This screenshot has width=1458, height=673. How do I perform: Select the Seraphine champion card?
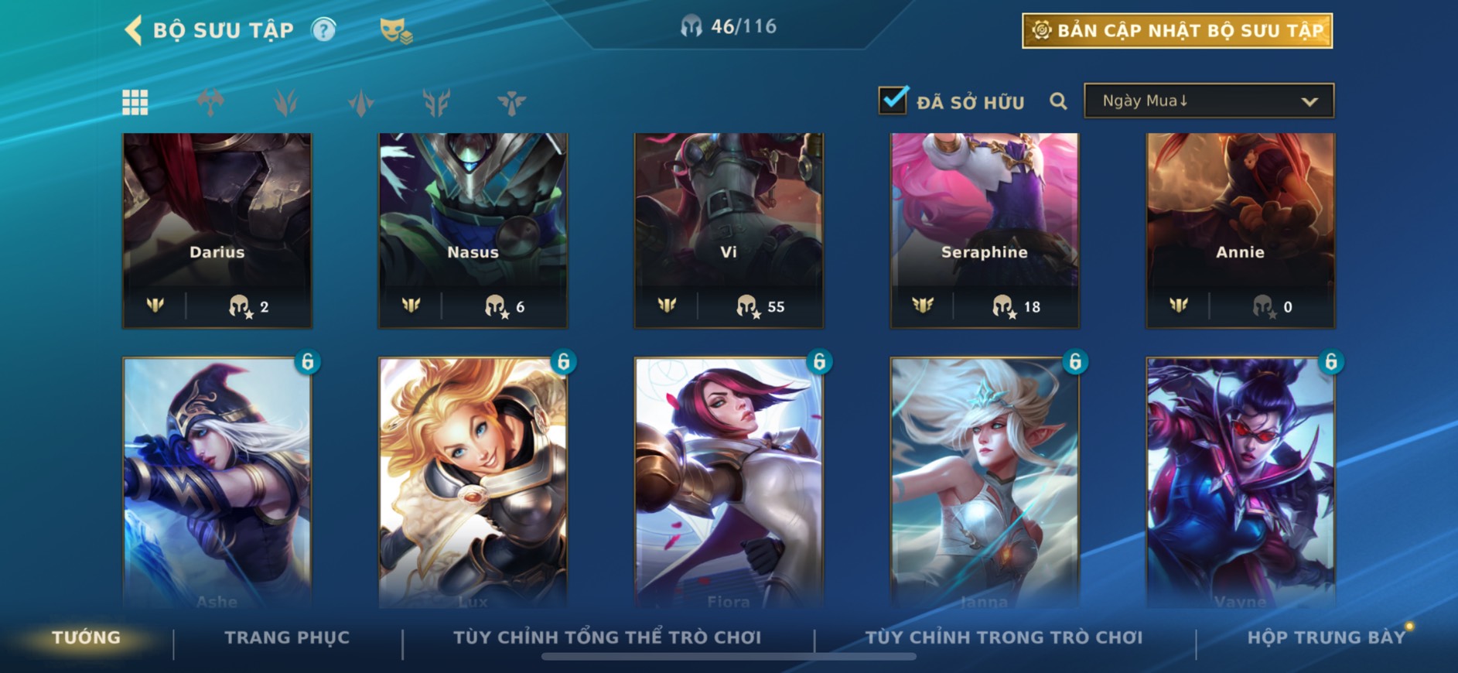[x=984, y=231]
